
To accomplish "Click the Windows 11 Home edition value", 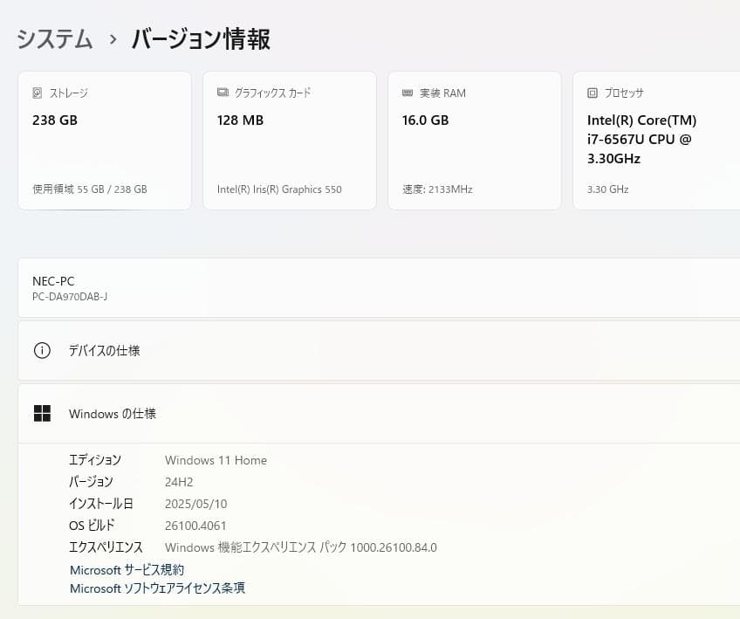I will click(x=216, y=460).
